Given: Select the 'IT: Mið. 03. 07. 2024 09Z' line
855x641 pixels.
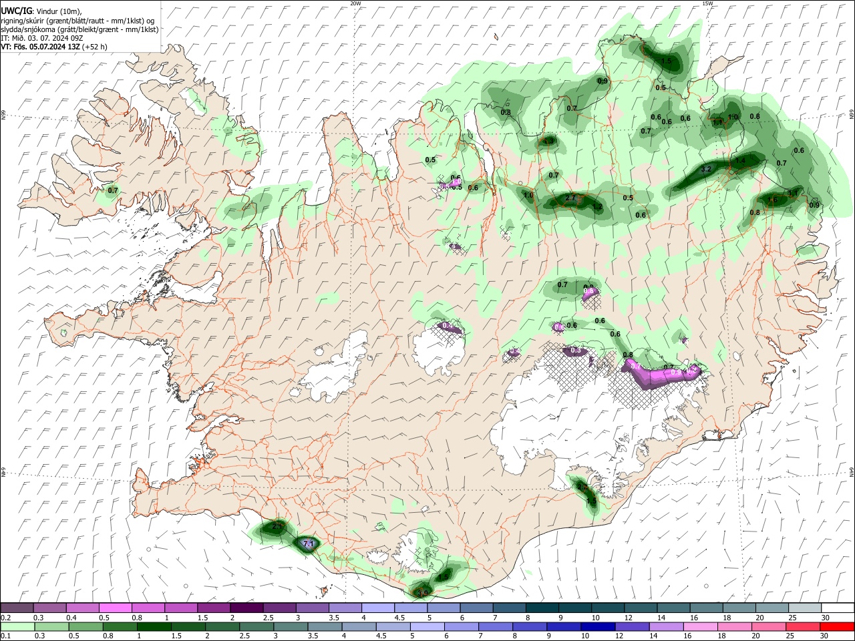Looking at the screenshot, I should [x=42, y=38].
